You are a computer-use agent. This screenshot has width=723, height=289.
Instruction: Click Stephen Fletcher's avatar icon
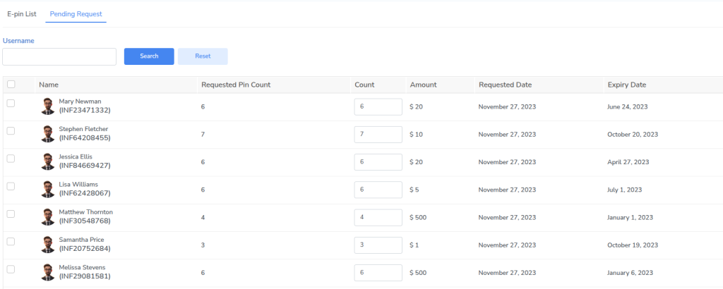coord(47,134)
